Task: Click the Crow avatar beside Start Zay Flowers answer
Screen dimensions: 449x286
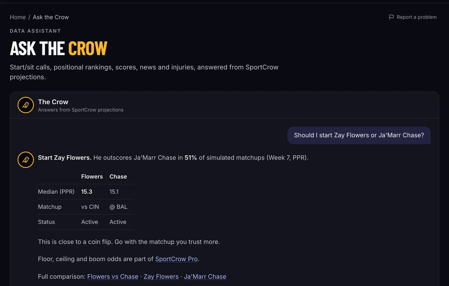Action: pyautogui.click(x=26, y=160)
